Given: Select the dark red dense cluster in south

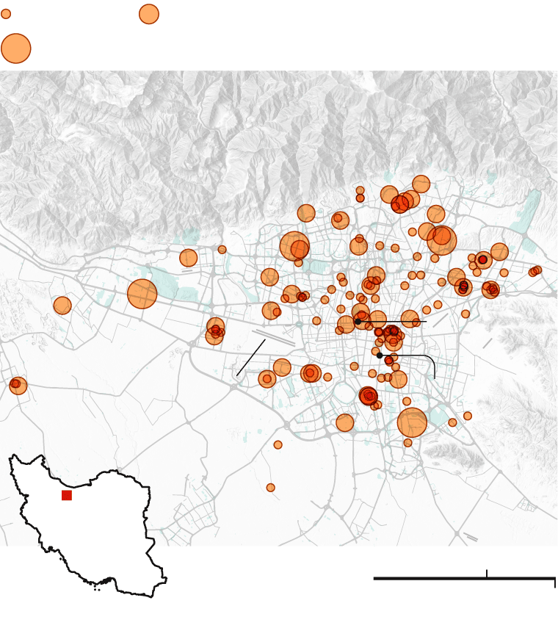Looking at the screenshot, I should tap(369, 397).
